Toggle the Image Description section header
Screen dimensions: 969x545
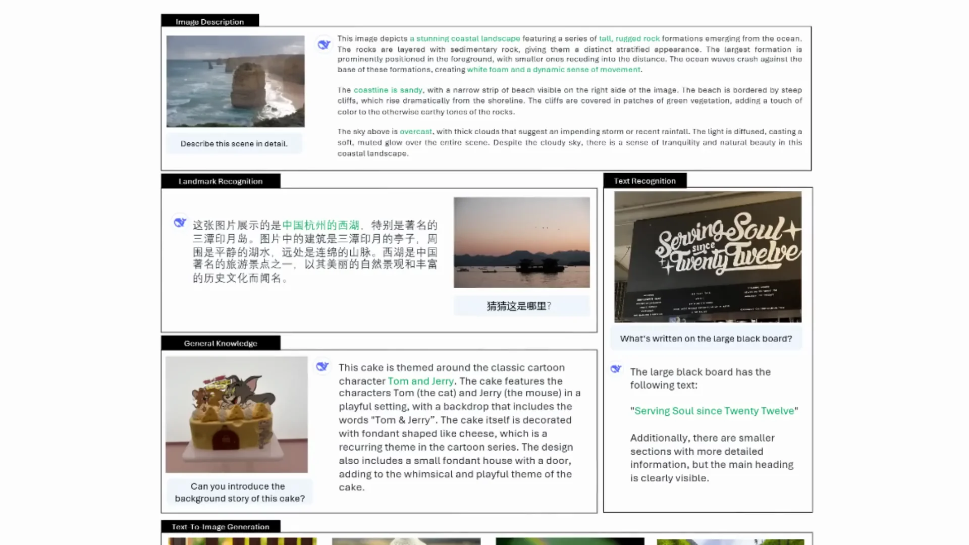(x=209, y=21)
